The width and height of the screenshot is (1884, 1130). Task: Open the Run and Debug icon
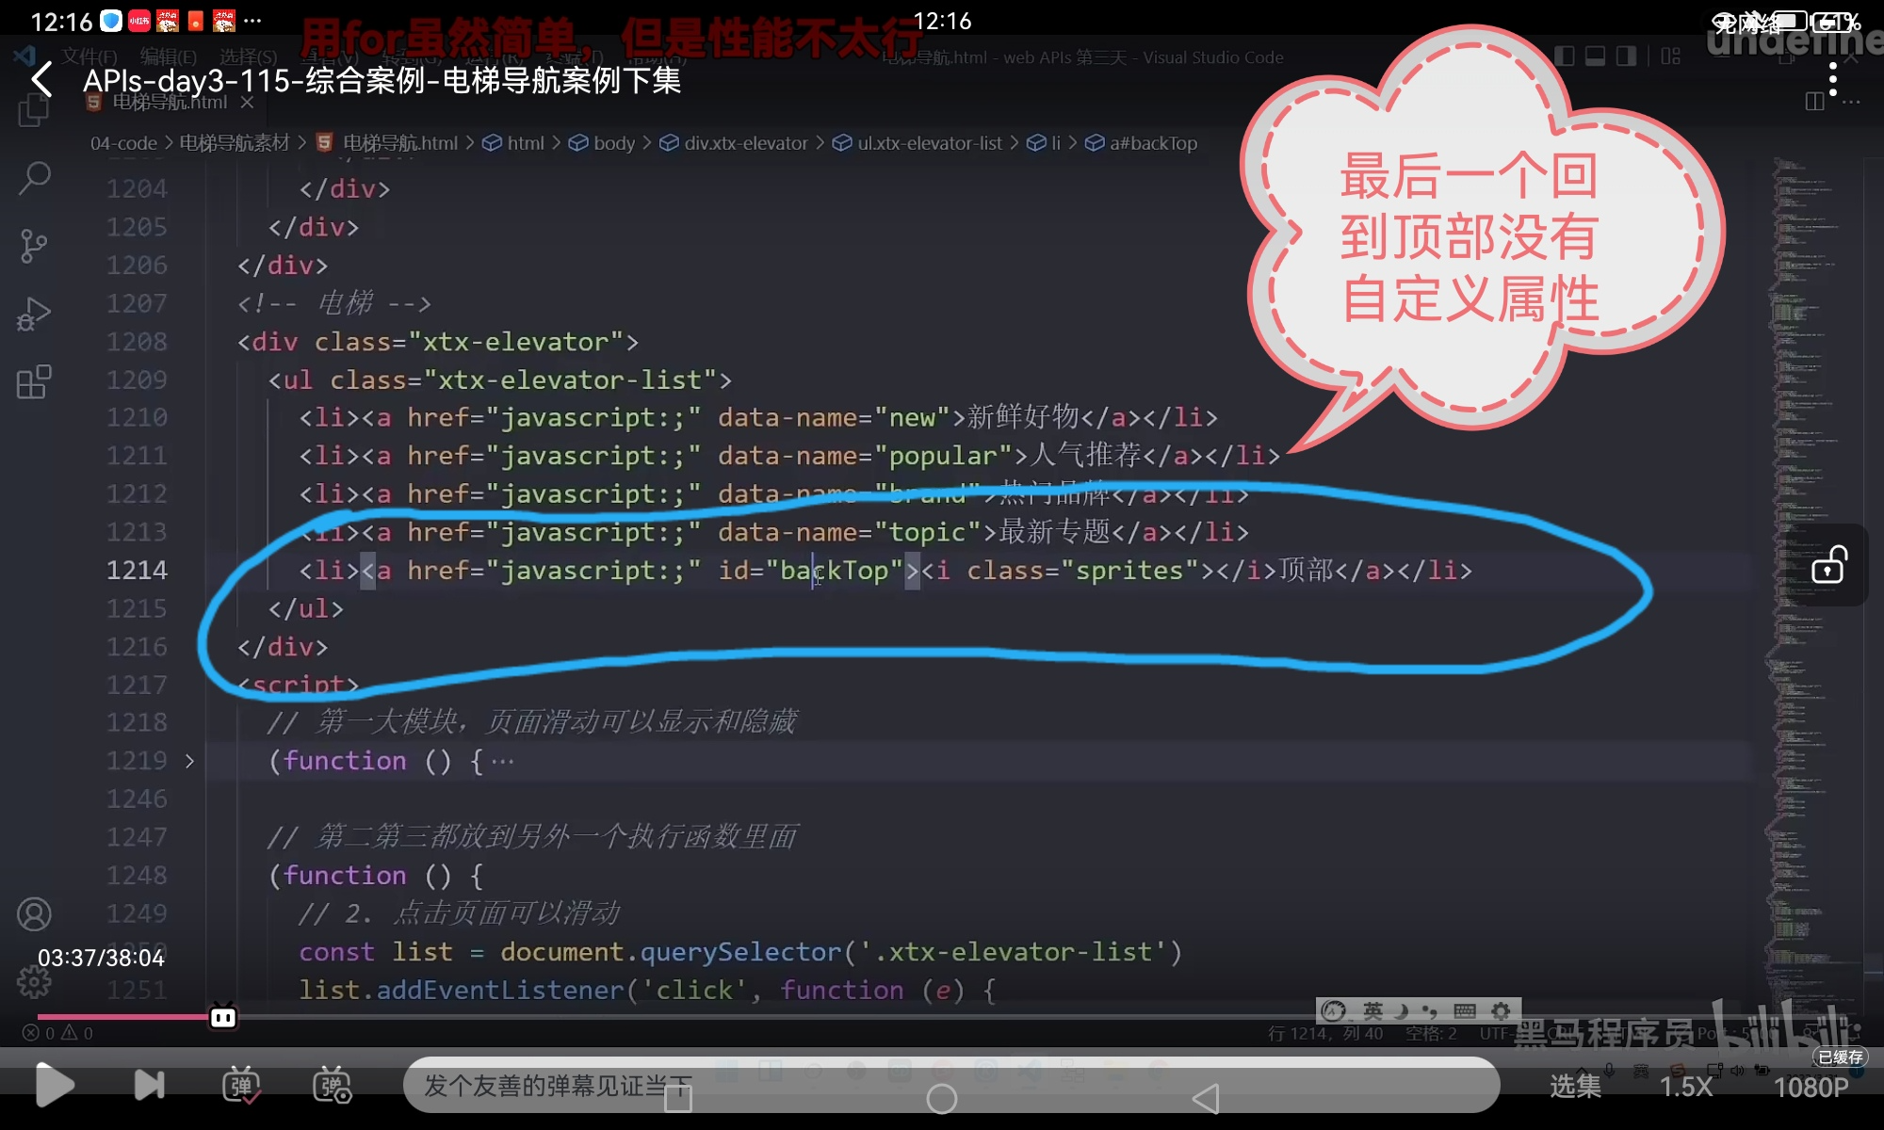point(34,313)
